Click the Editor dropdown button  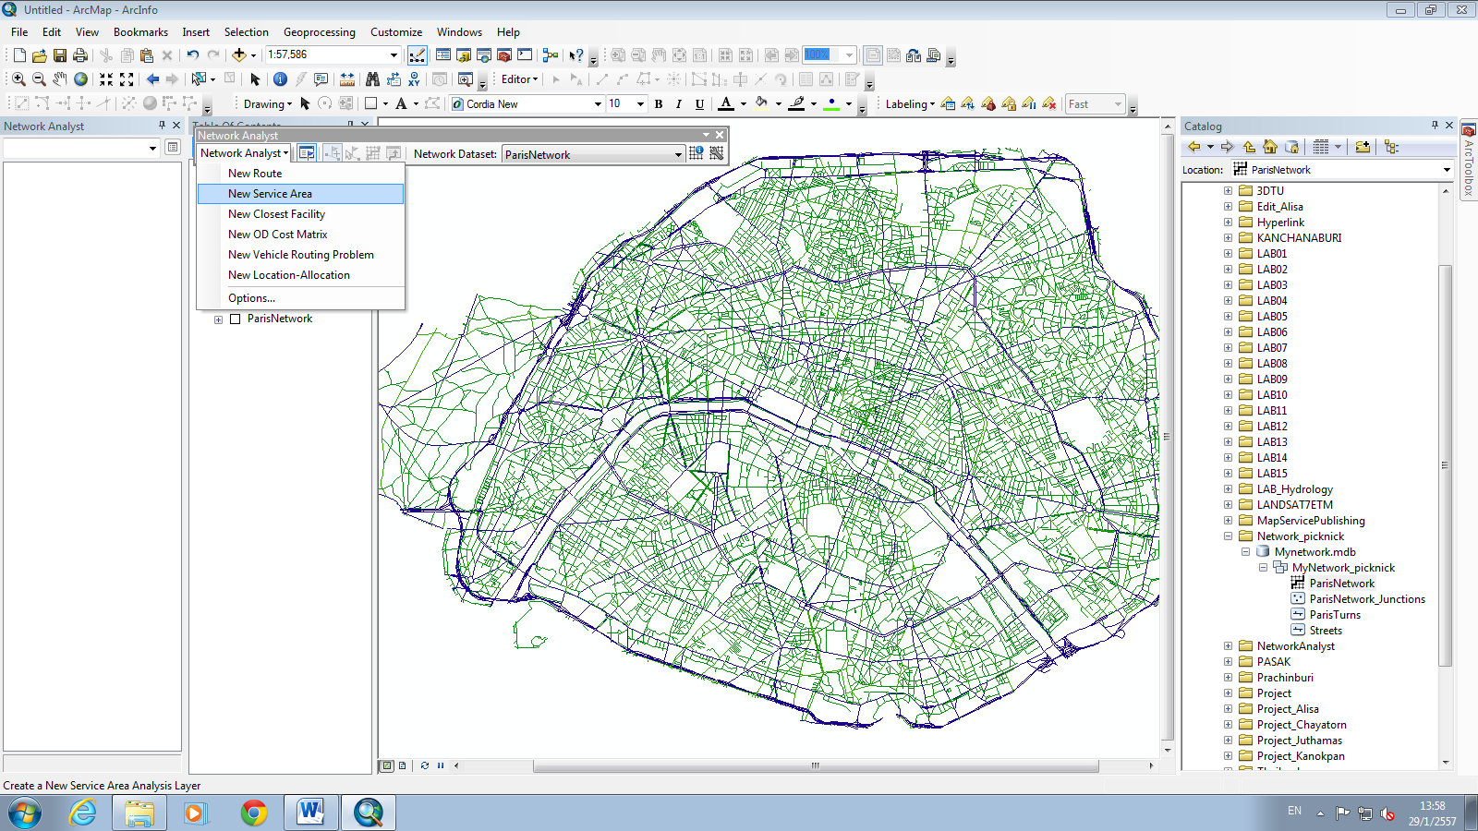[517, 79]
